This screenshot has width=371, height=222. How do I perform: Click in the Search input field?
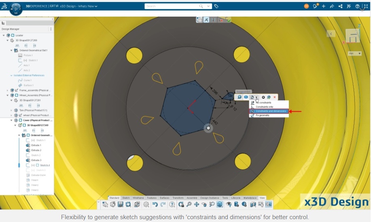coord(172,6)
